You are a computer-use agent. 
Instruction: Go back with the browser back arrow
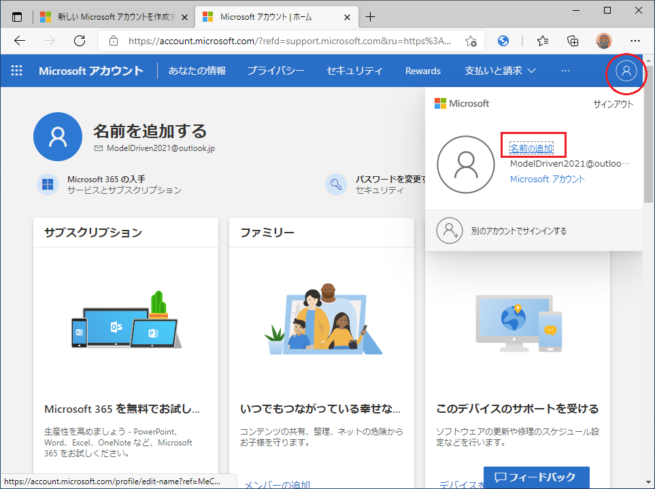20,41
